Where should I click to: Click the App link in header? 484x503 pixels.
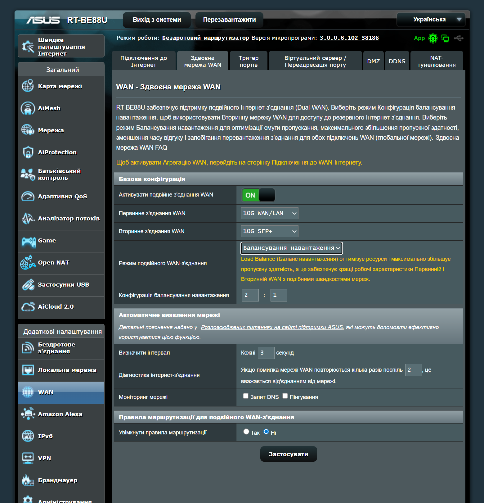tap(419, 38)
